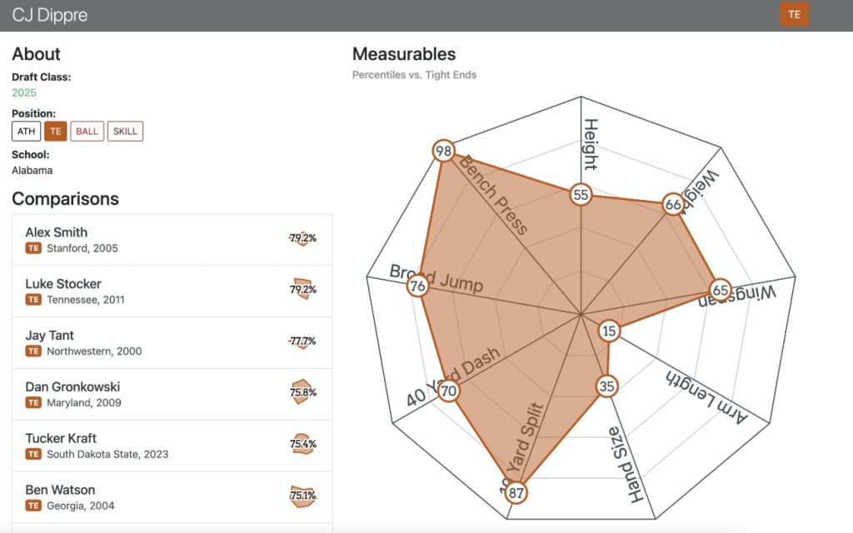853x533 pixels.
Task: Click Tucker Kraft's 75.4% radar icon
Action: [x=302, y=445]
